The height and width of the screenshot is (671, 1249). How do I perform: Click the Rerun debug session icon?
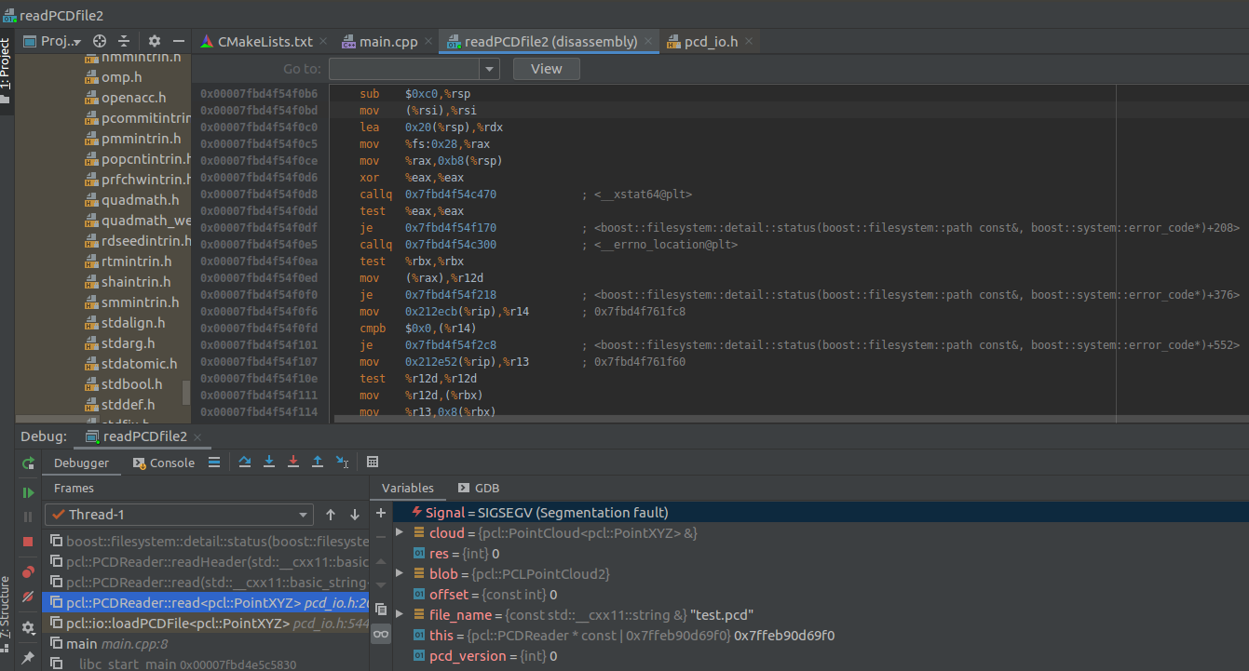28,463
